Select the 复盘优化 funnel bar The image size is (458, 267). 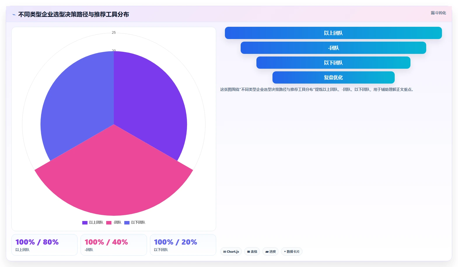(333, 77)
